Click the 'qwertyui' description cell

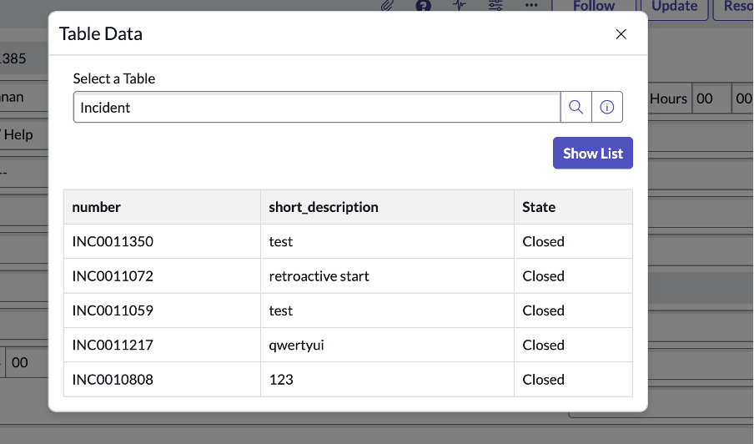coord(387,345)
